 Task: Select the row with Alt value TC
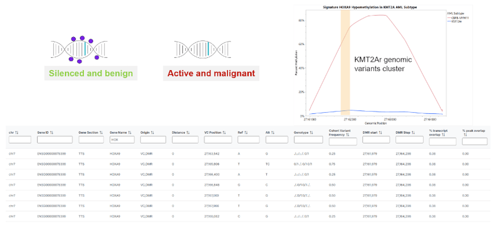tap(249, 164)
